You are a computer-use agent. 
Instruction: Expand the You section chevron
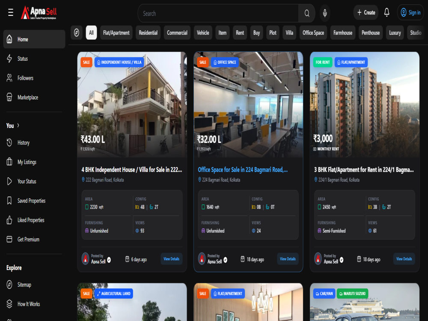click(18, 125)
